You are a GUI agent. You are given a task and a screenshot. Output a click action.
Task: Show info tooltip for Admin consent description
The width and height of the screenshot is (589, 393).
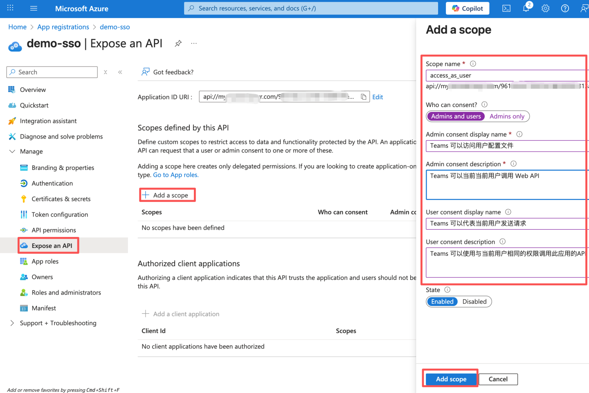pos(513,164)
